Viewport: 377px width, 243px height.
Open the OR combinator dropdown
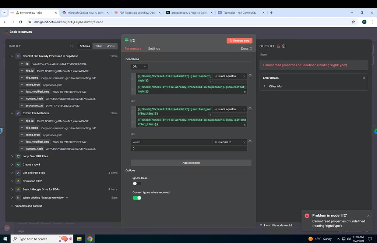tap(140, 67)
